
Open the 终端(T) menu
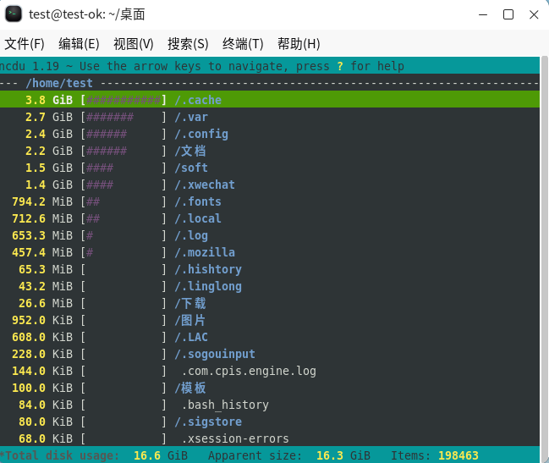click(x=243, y=44)
